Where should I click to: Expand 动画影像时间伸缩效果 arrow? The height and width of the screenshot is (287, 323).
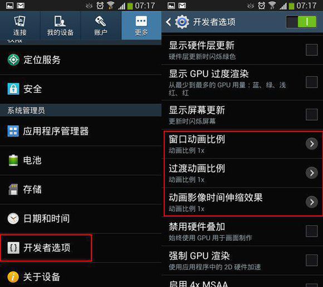[x=312, y=202]
